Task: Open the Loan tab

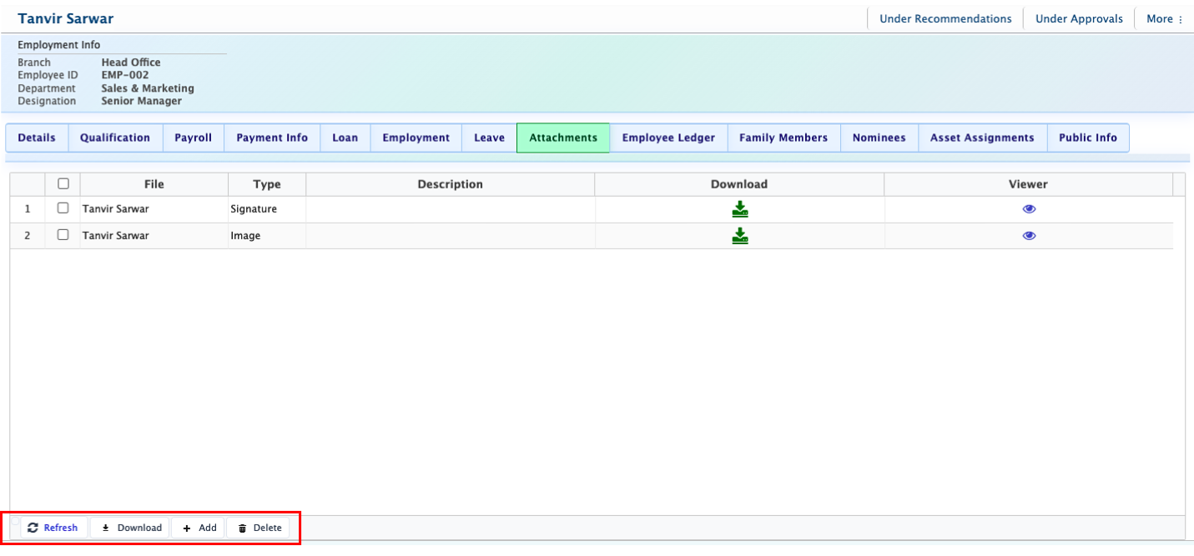Action: pyautogui.click(x=345, y=138)
